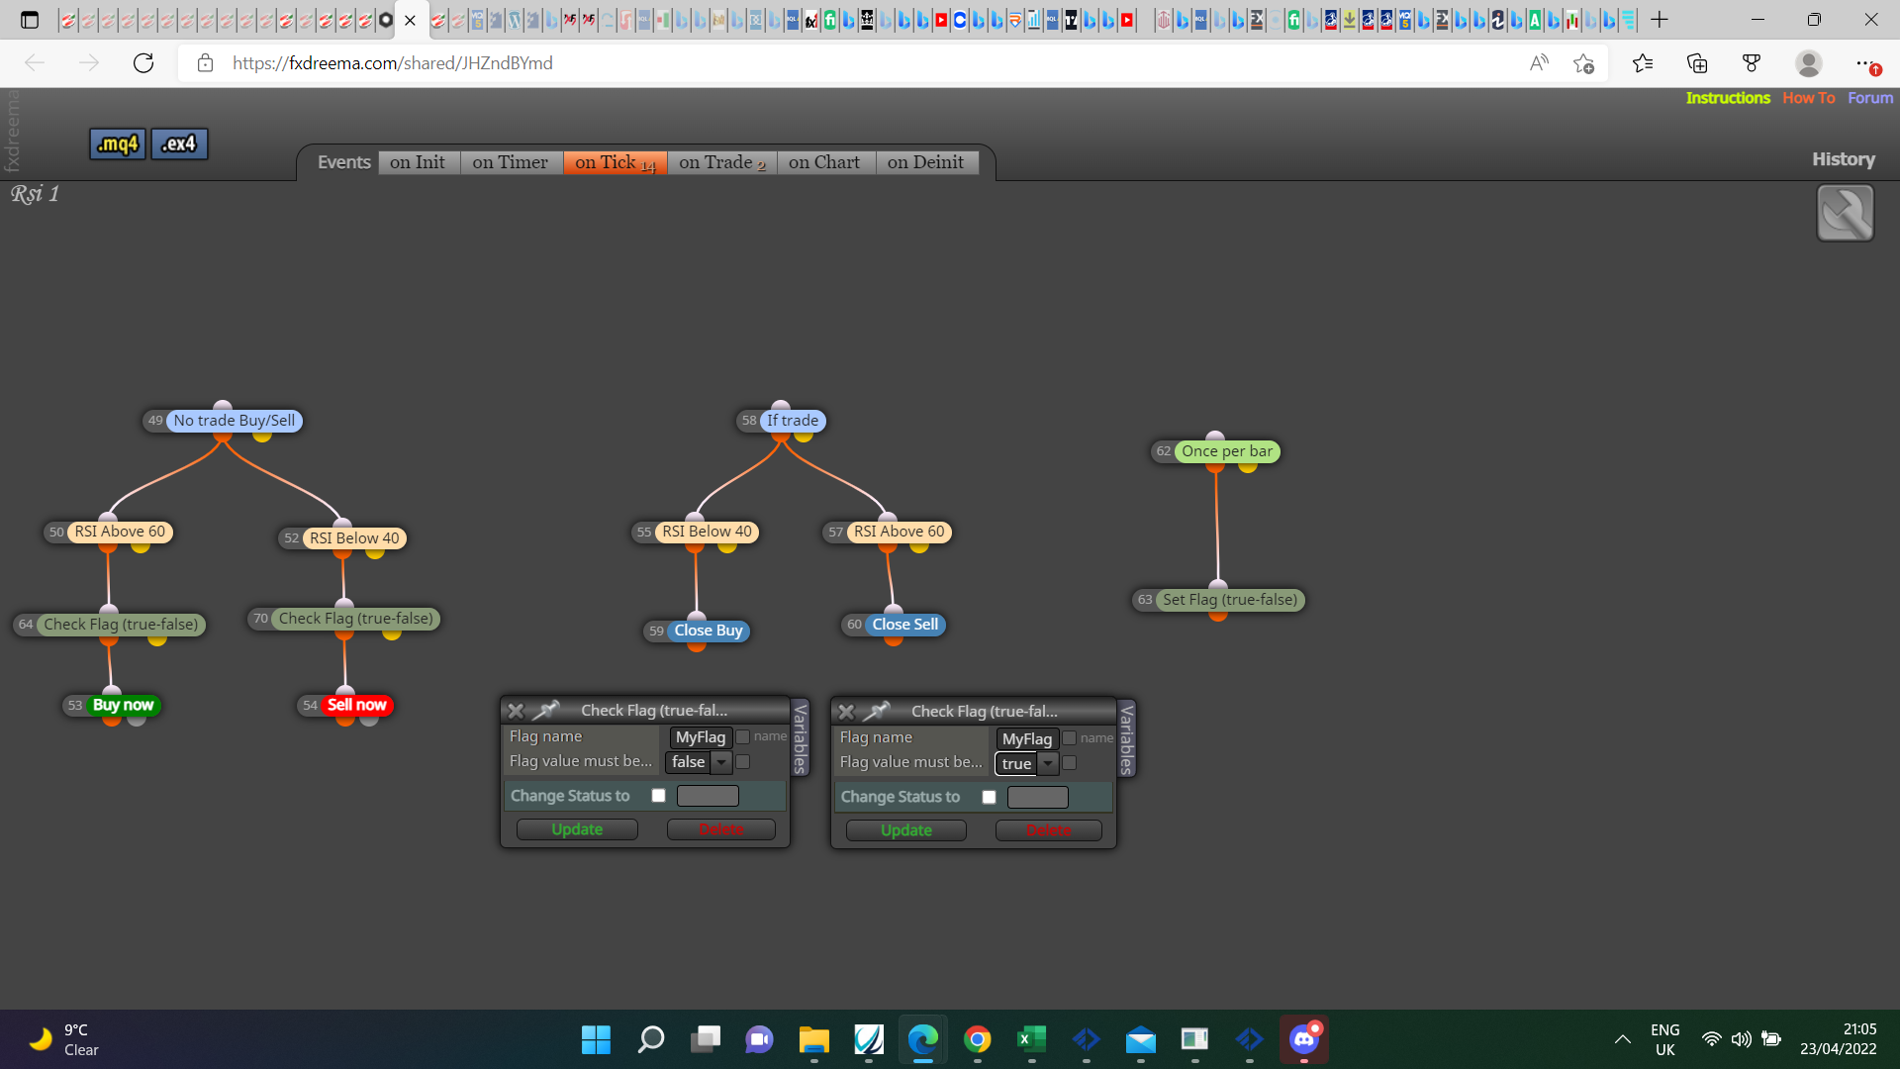Download the .mq4 source file

point(118,145)
